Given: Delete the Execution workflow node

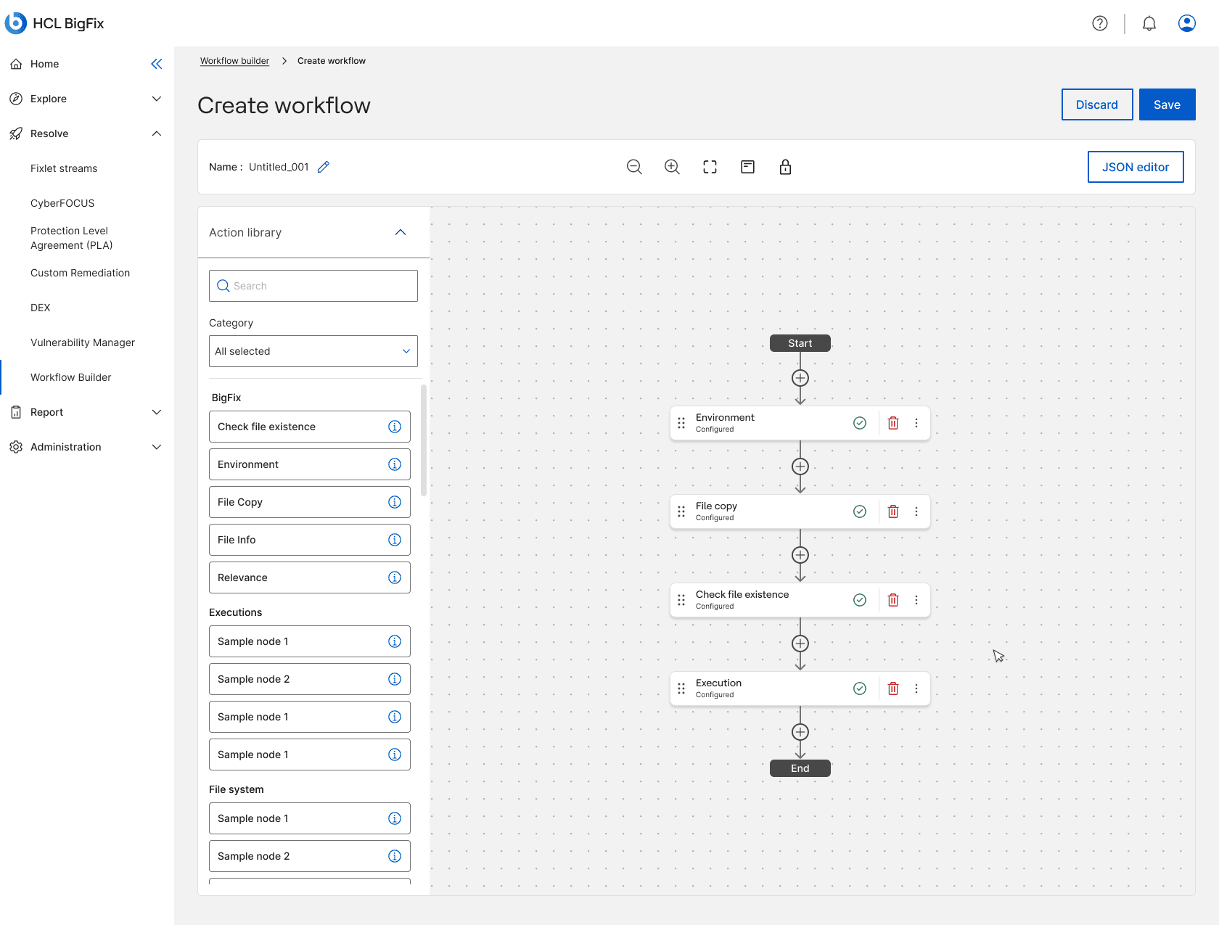Looking at the screenshot, I should (893, 688).
